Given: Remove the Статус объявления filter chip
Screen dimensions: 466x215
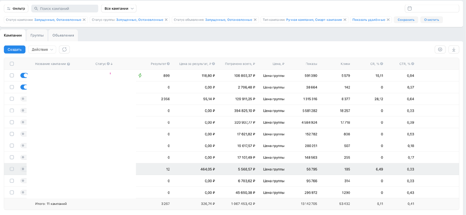Looking at the screenshot, I should pos(255,19).
